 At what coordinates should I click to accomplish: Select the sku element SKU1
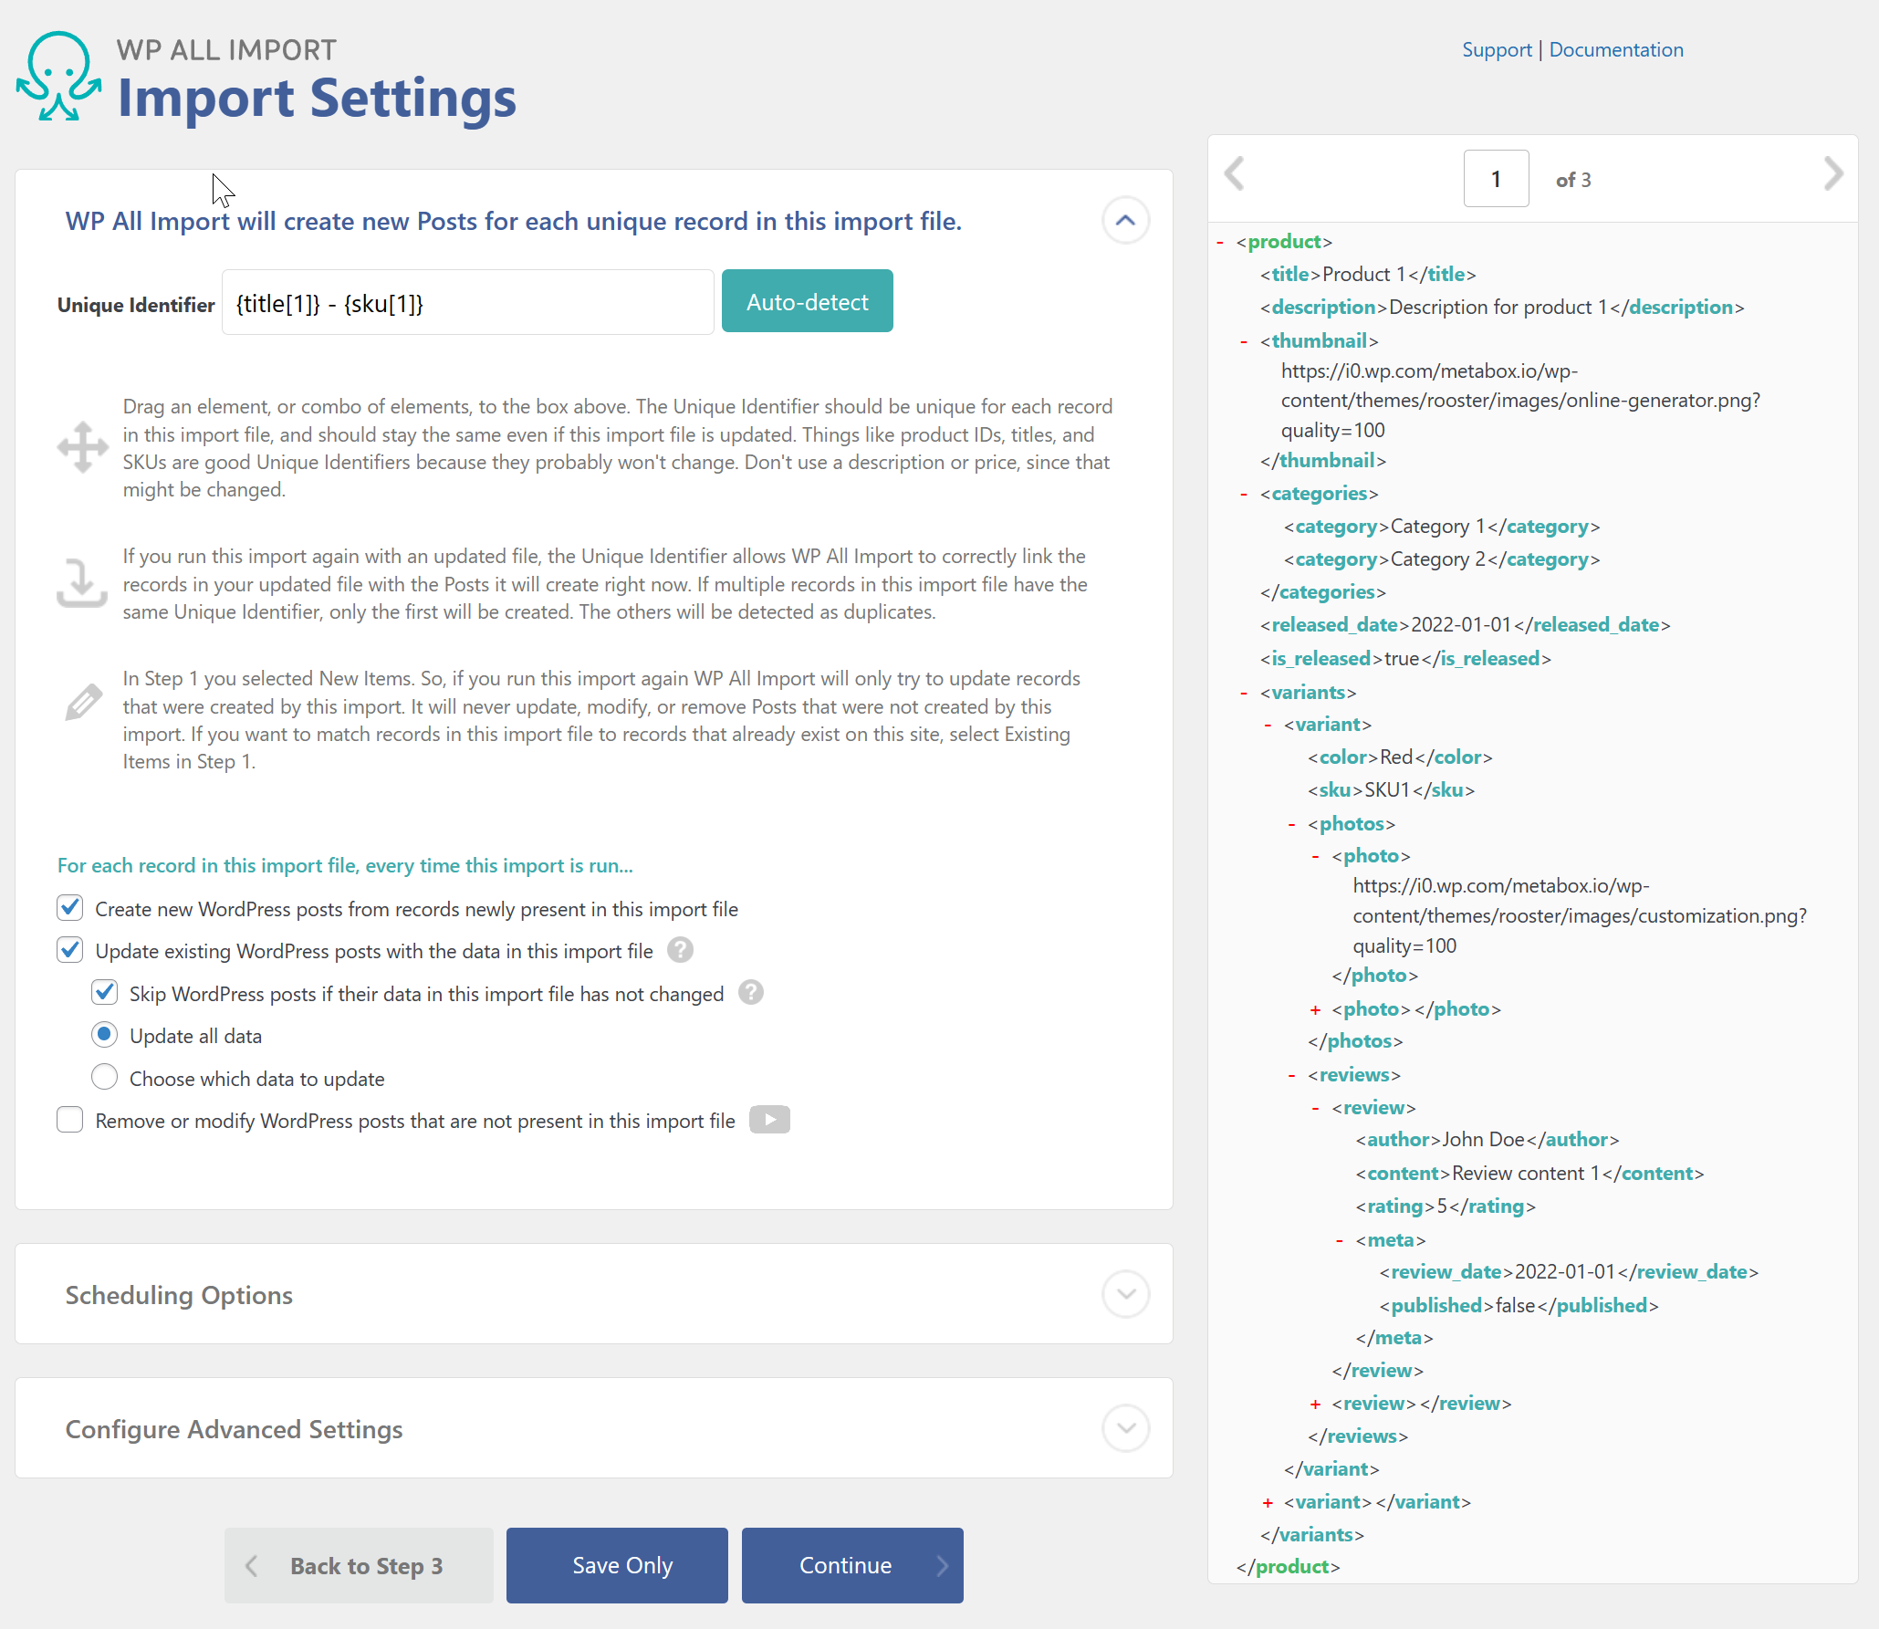click(1391, 790)
